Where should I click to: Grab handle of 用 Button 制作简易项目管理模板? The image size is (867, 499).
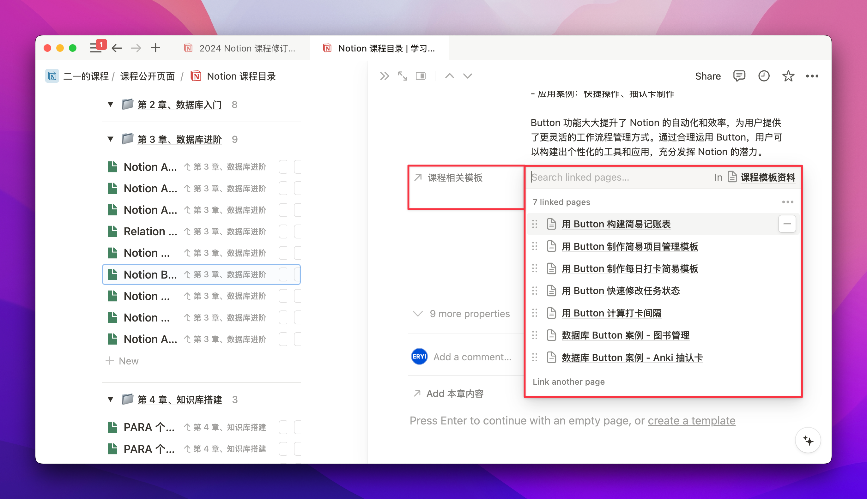coord(535,246)
